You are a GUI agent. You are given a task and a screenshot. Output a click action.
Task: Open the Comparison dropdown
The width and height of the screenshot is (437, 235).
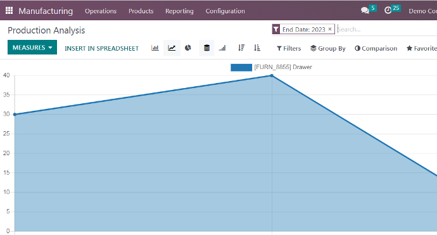pos(376,49)
